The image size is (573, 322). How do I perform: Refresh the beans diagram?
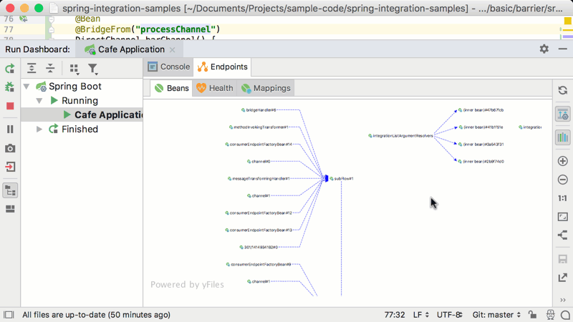pos(562,91)
